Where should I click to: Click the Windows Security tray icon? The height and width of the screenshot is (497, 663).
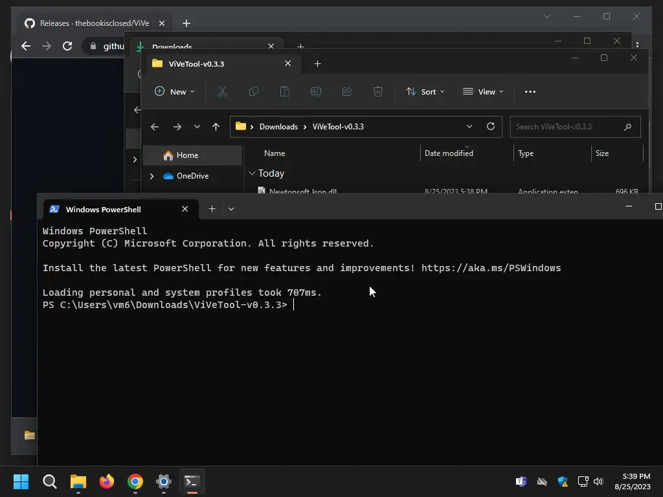pyautogui.click(x=563, y=481)
